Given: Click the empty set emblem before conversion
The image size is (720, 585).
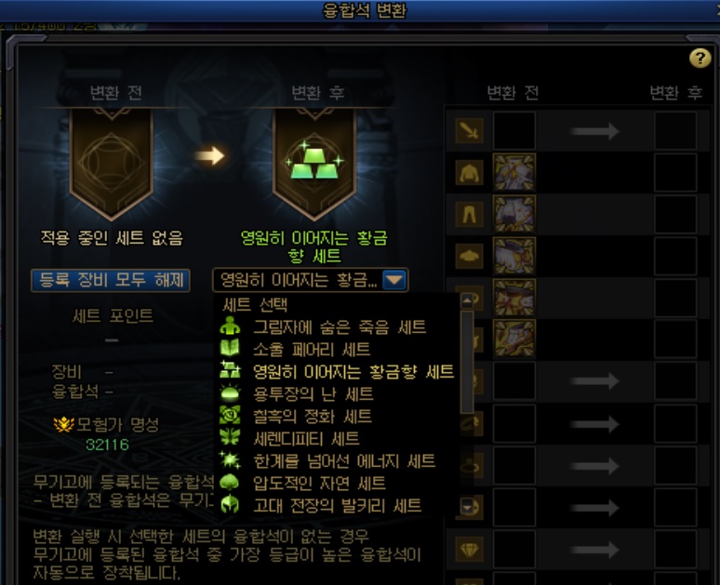Looking at the screenshot, I should [x=112, y=163].
